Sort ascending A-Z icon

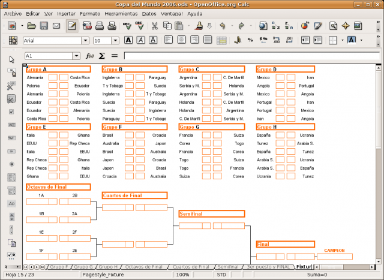click(x=276, y=26)
